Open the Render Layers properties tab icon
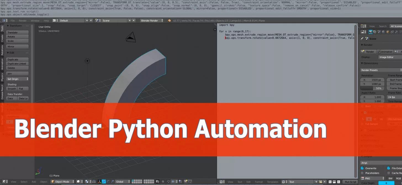Image resolution: width=402 pixels, height=185 pixels. pos(375,32)
